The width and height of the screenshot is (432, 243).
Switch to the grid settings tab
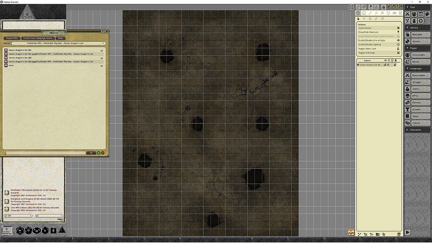pos(400,13)
